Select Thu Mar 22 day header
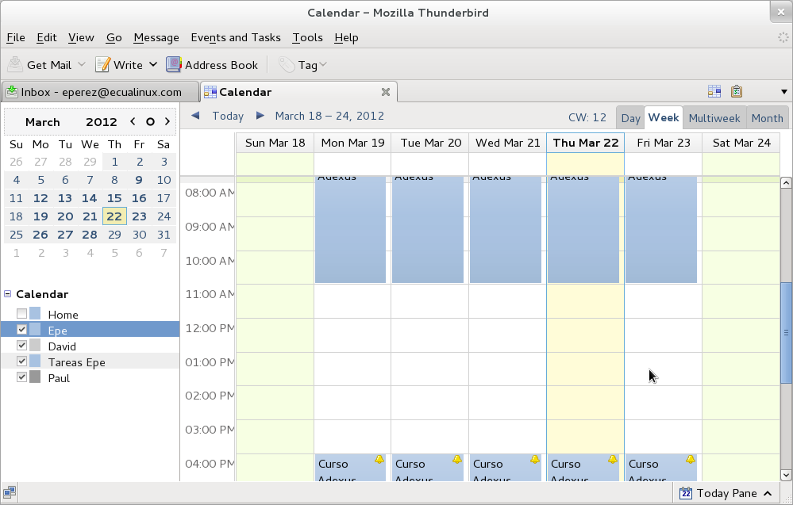This screenshot has width=793, height=505. tap(586, 143)
